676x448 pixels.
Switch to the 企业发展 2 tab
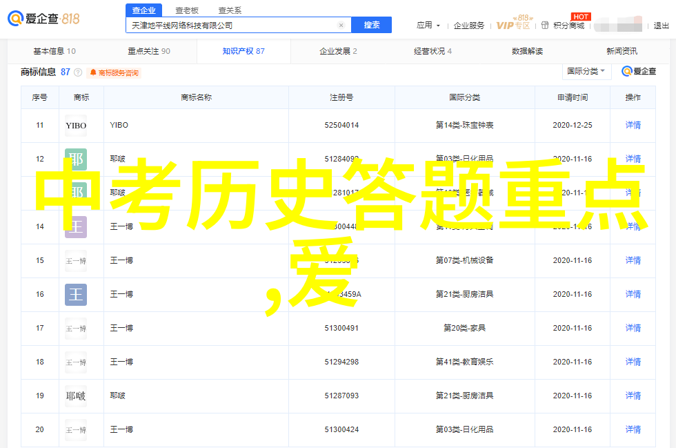[x=338, y=51]
